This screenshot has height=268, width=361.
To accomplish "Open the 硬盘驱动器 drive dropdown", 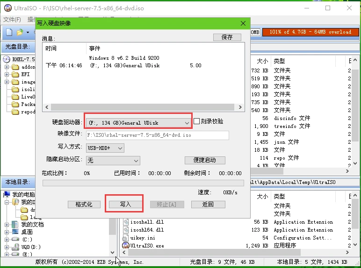I will pyautogui.click(x=138, y=123).
